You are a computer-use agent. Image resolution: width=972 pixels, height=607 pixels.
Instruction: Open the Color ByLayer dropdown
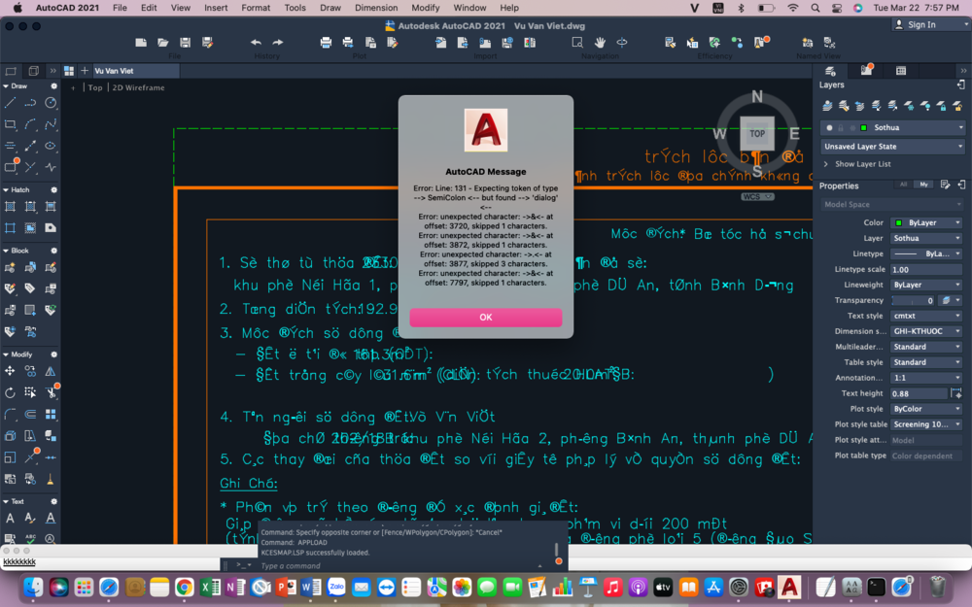(926, 222)
